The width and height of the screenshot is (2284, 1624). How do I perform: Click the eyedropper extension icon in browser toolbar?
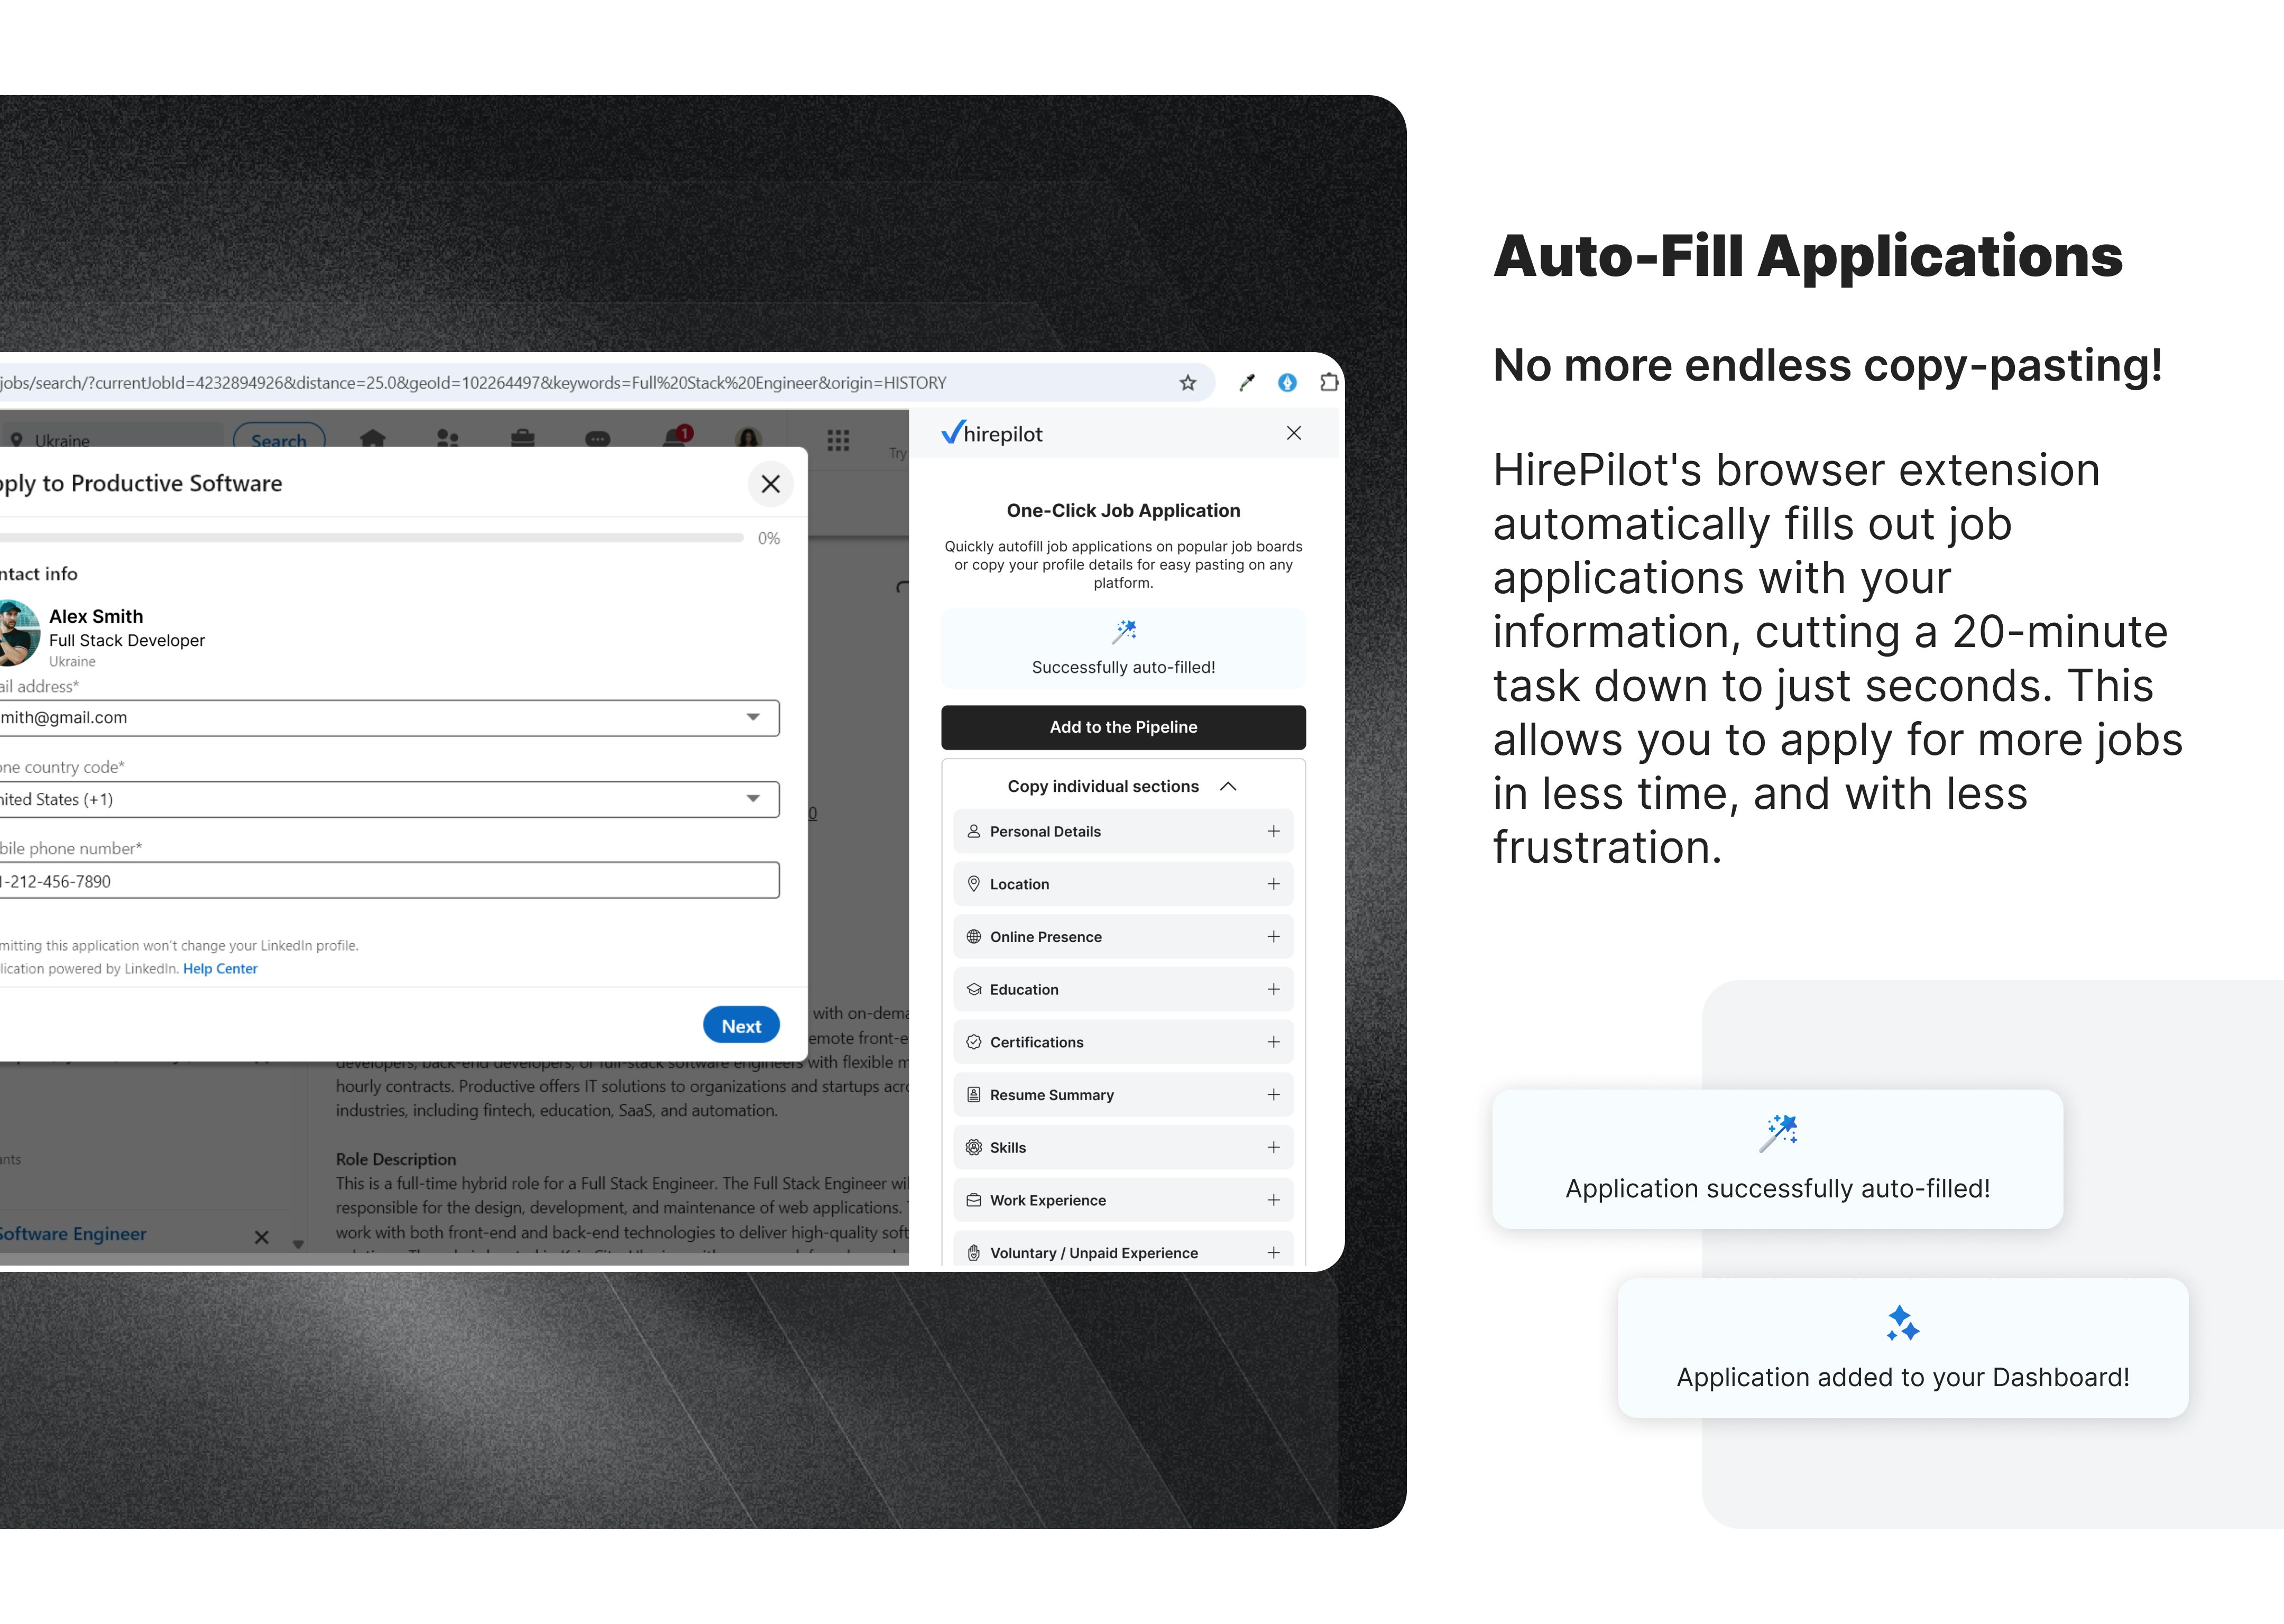tap(1246, 383)
